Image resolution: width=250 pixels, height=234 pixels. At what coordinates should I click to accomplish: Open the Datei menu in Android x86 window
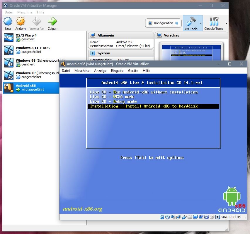point(66,71)
